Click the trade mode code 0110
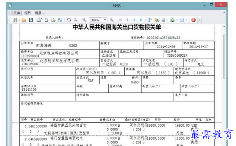Image resolution: width=236 pixels, height=146 pixels. coord(124,64)
